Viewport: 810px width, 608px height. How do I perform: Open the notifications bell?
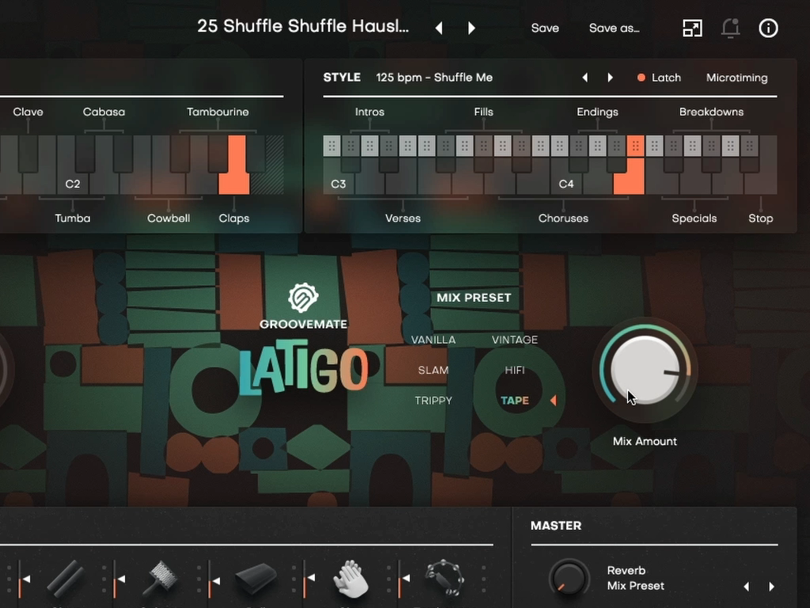730,28
